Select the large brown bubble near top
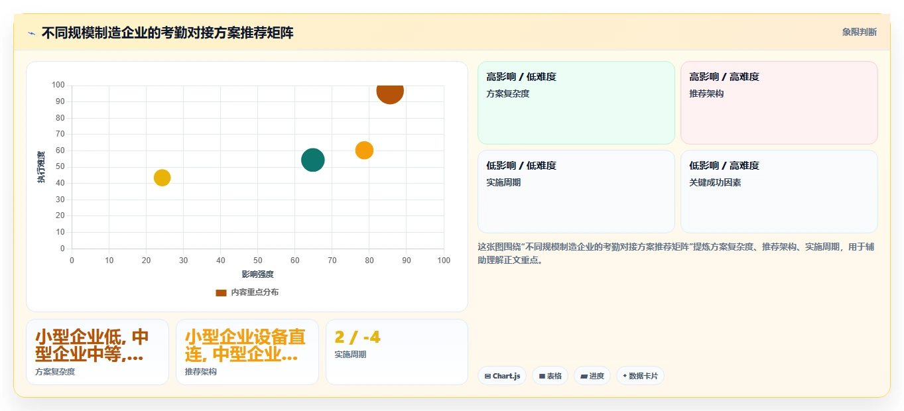 pos(390,92)
